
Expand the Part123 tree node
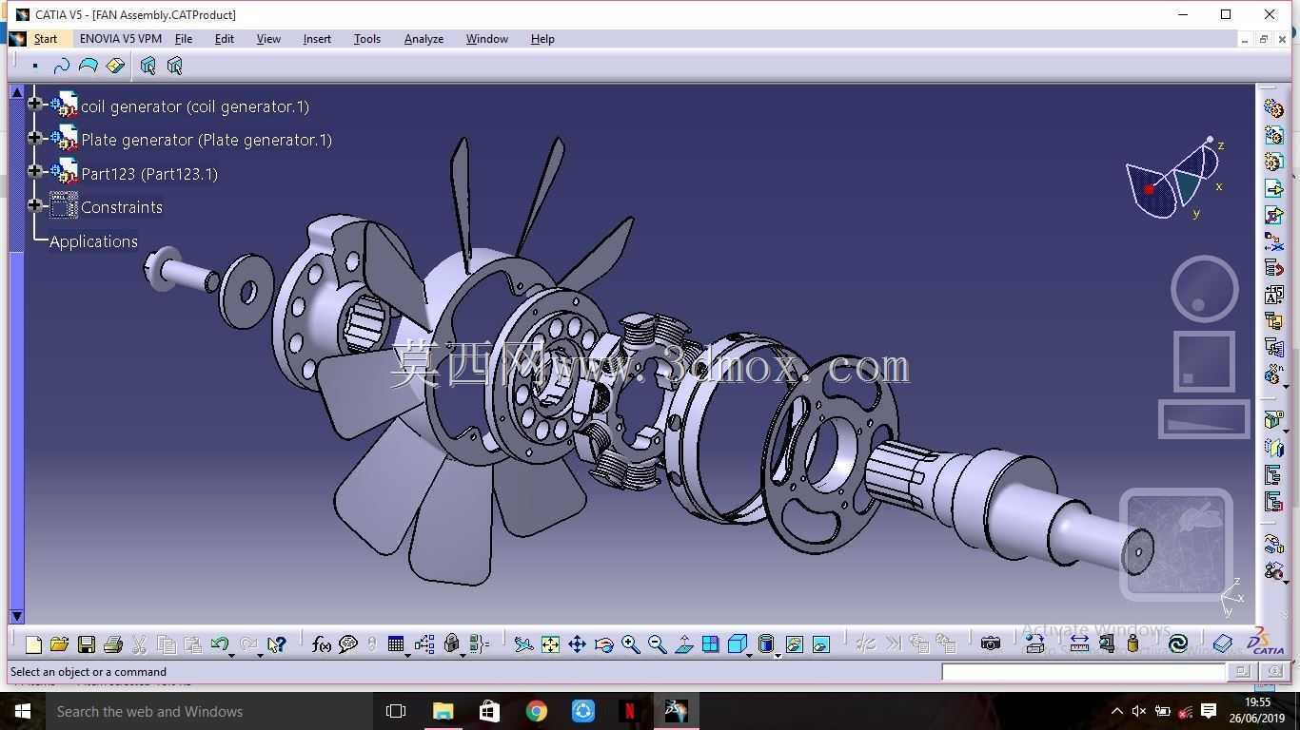click(35, 171)
